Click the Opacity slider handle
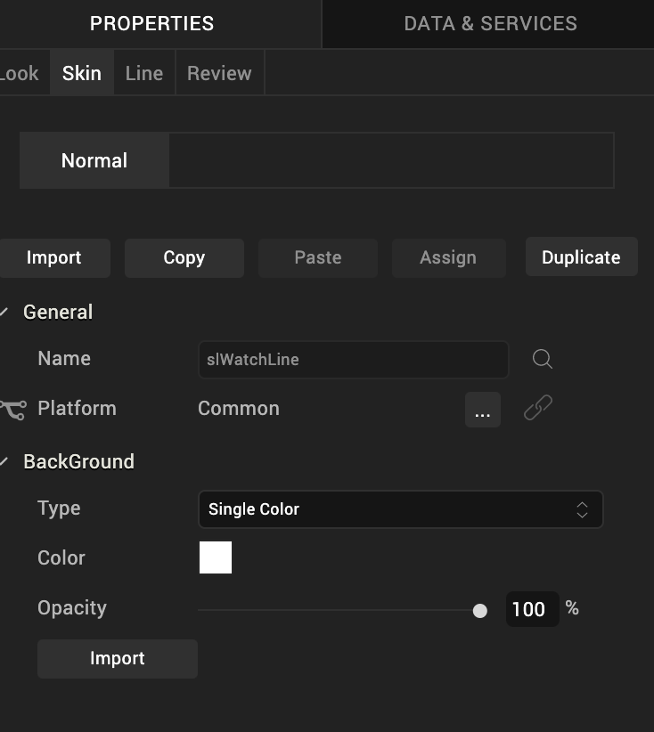The image size is (654, 732). click(480, 610)
